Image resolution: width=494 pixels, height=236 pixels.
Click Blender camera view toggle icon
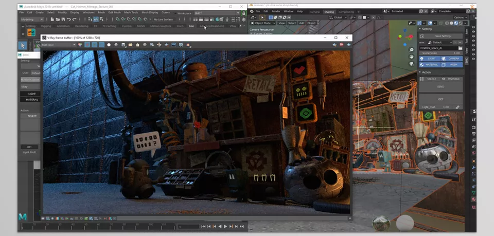tap(412, 64)
